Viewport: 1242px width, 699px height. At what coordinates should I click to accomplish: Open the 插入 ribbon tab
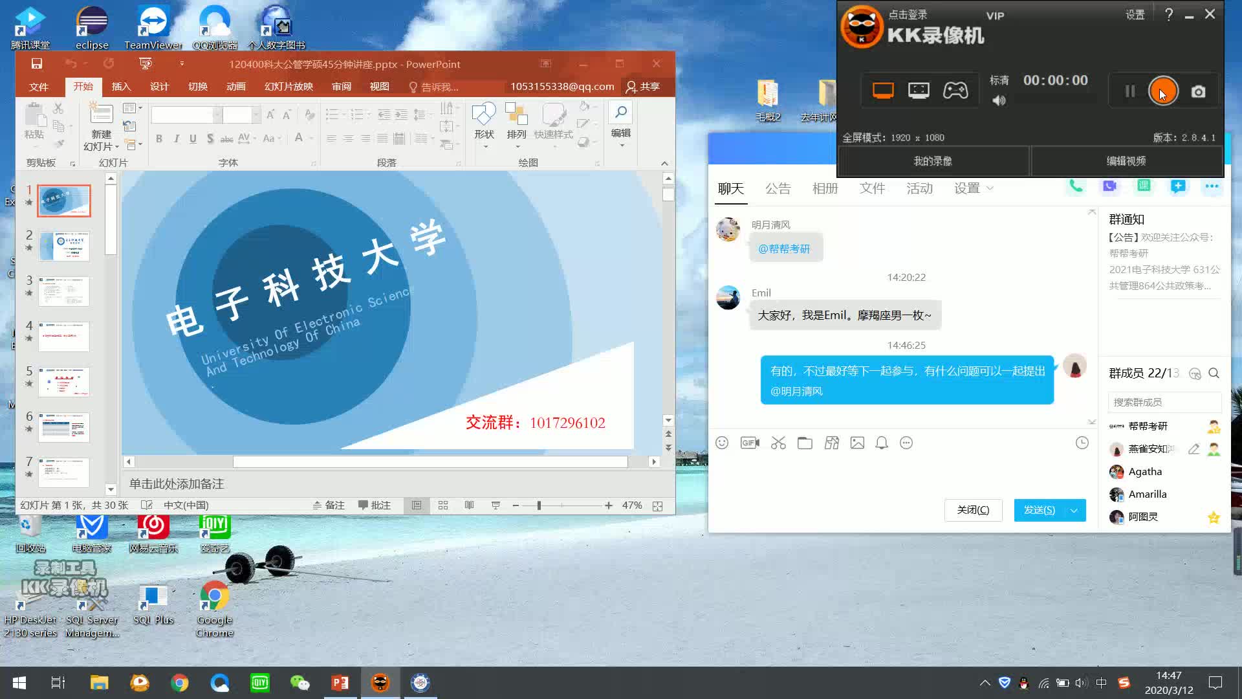point(121,87)
